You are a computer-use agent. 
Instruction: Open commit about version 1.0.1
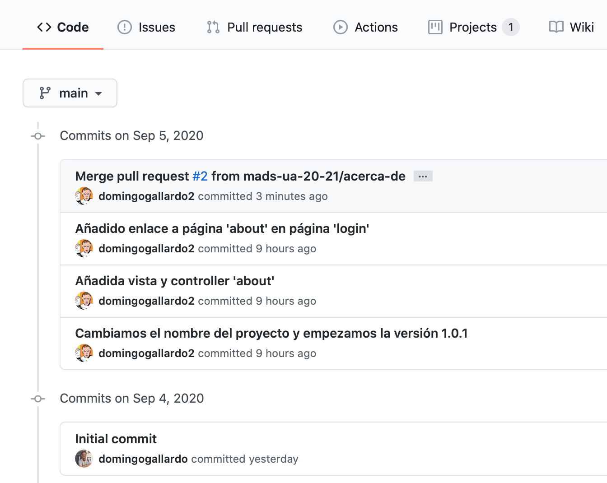[x=271, y=333]
